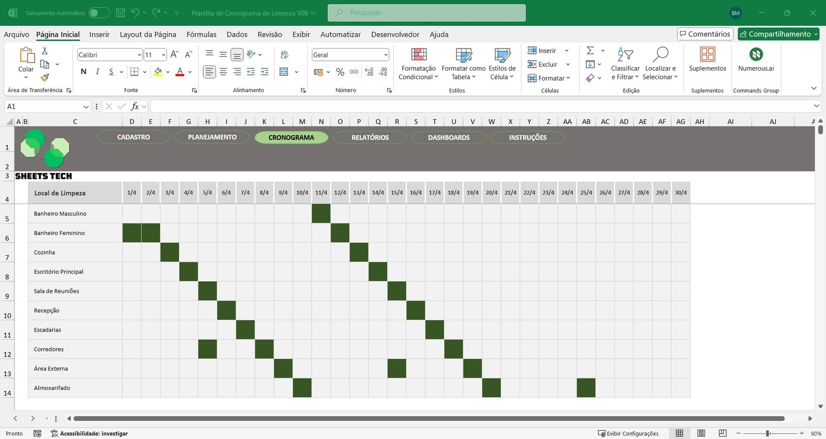Screen dimensions: 826x439
Task: Toggle bottom vertical alignment
Action: tap(237, 55)
